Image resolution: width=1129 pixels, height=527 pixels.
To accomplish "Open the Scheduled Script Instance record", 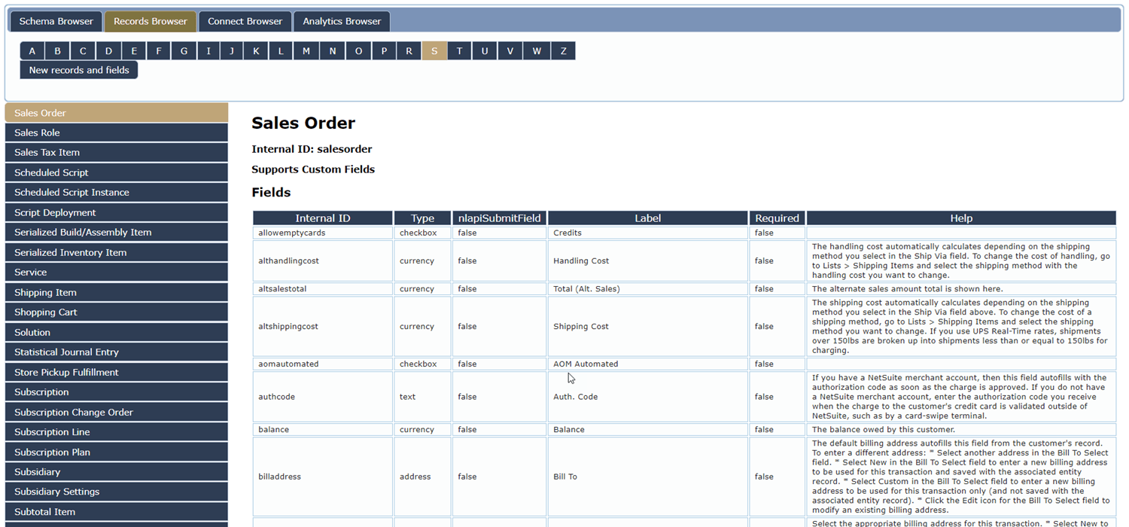I will click(x=117, y=192).
